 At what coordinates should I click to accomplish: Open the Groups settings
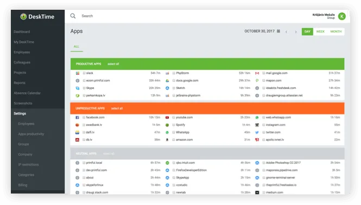pyautogui.click(x=23, y=144)
